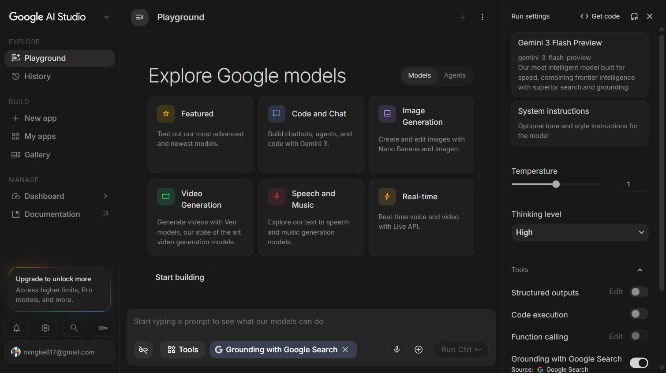Image resolution: width=666 pixels, height=373 pixels.
Task: Click the Video Generation film icon
Action: pos(166,197)
